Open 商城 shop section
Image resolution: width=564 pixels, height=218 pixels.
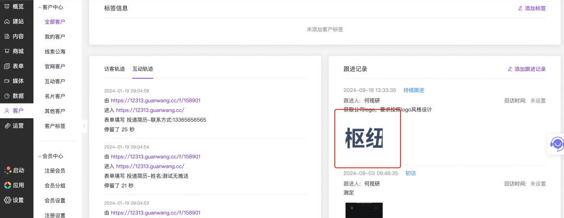[x=15, y=51]
